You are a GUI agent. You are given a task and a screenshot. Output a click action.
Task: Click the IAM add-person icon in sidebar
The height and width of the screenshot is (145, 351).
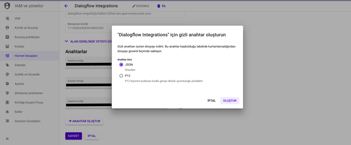(x=7, y=18)
